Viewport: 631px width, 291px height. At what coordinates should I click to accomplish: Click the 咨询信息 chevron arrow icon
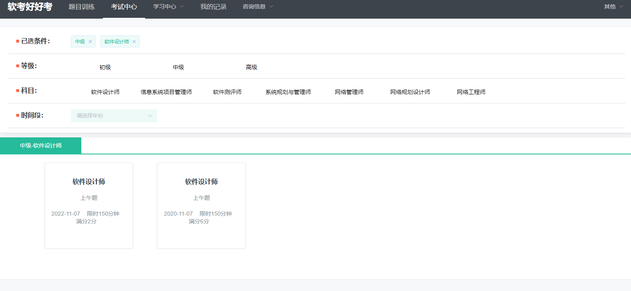(271, 7)
